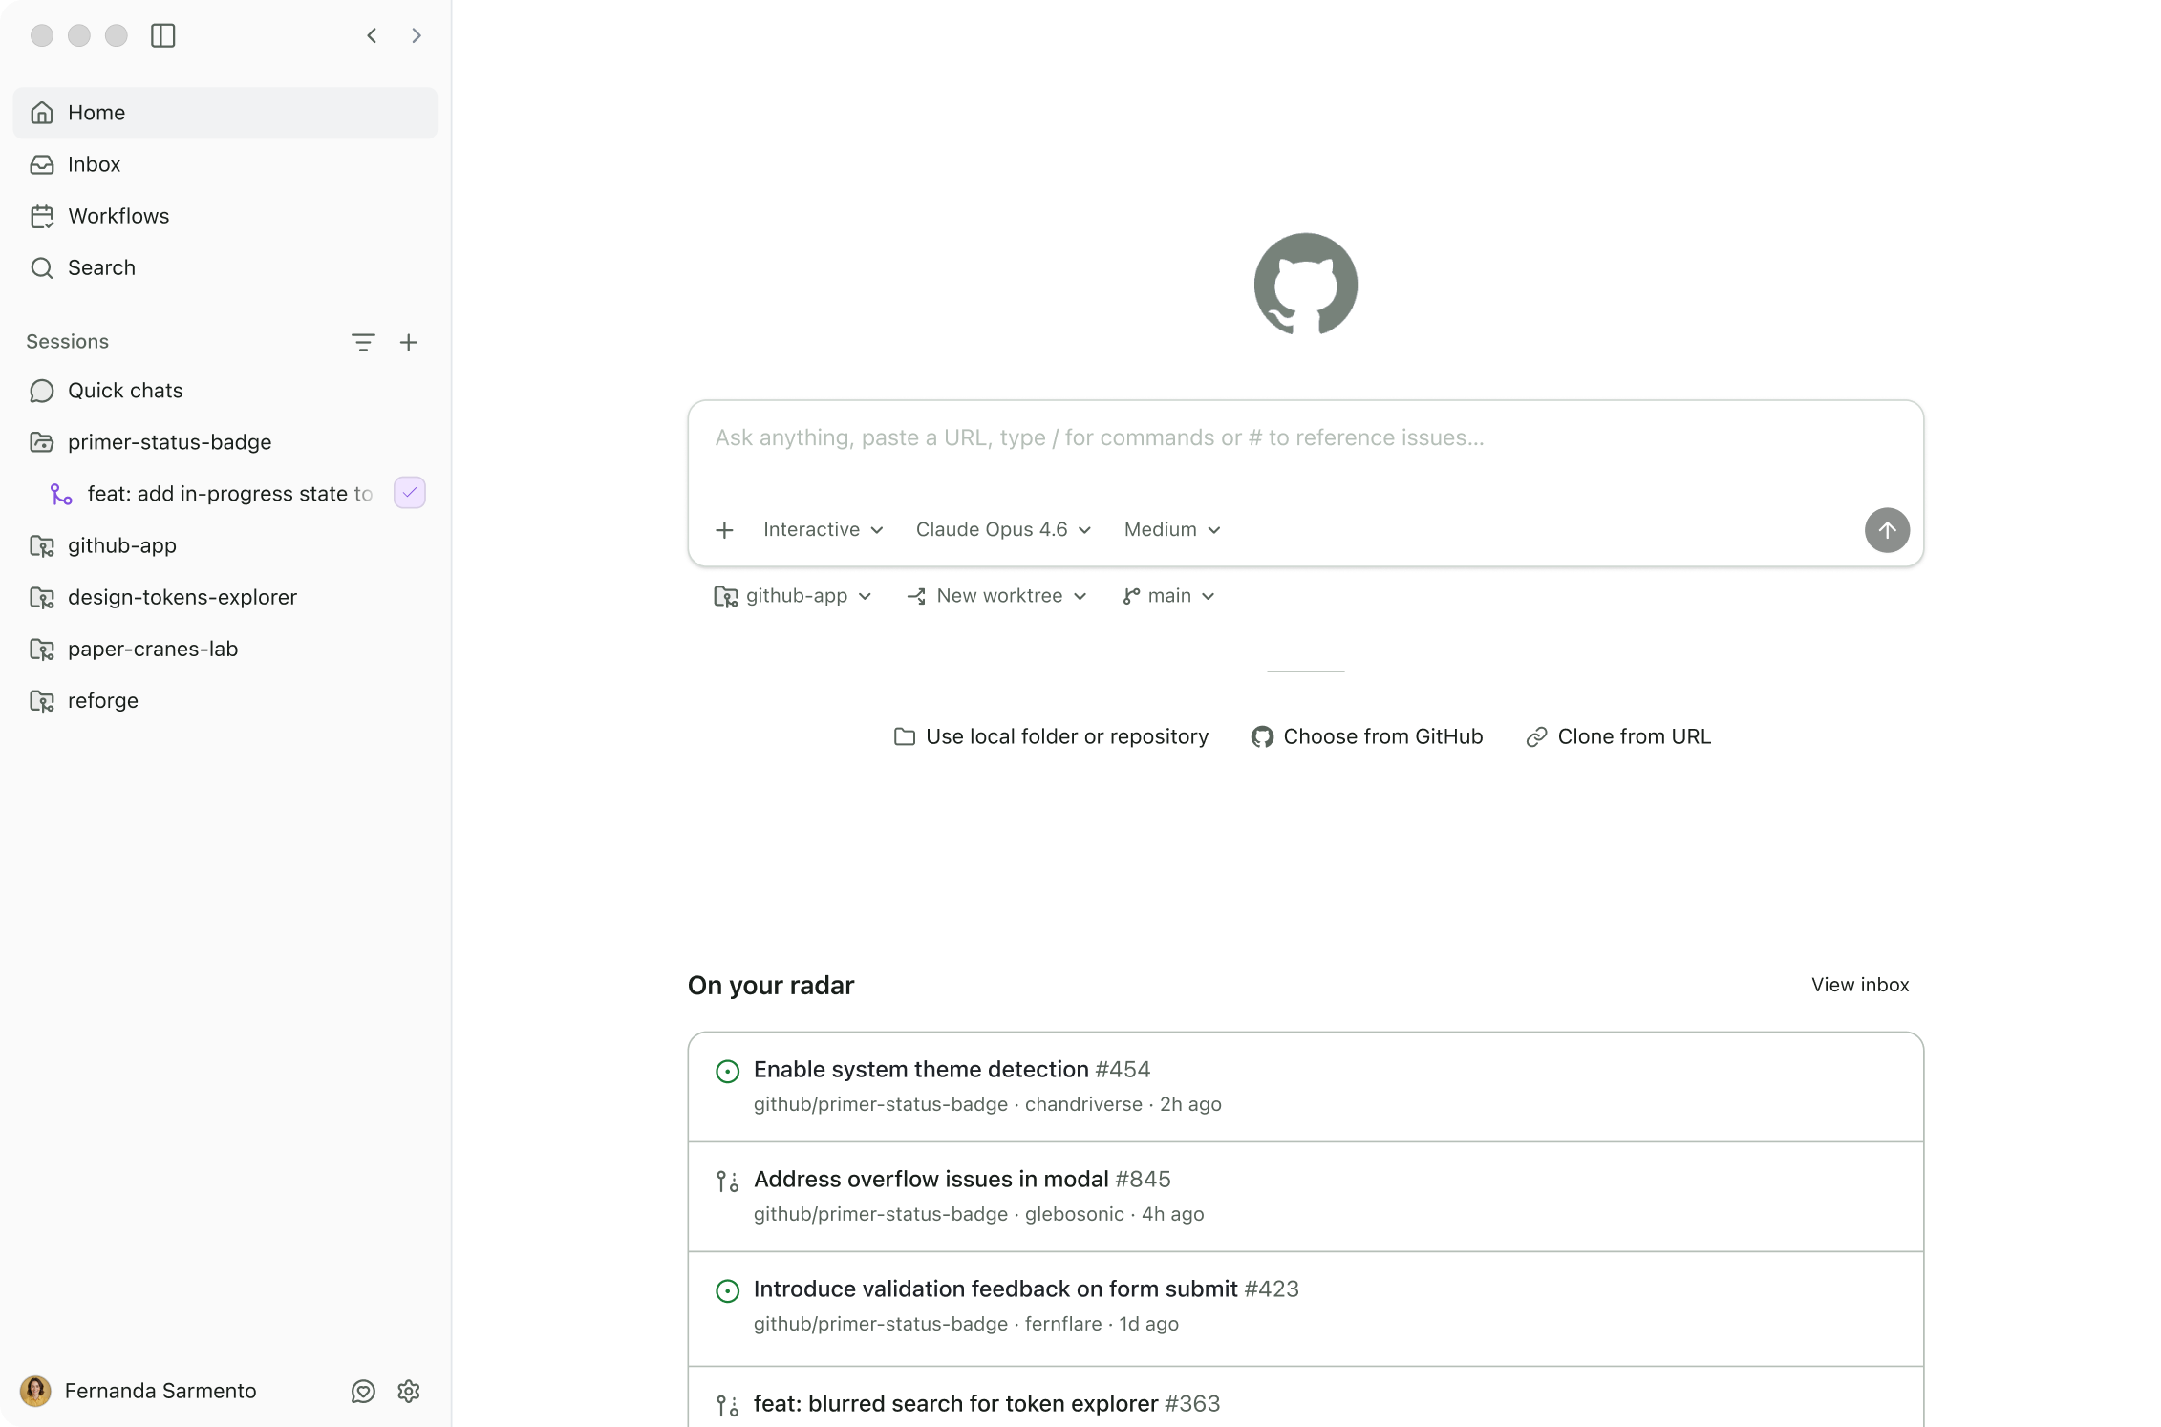
Task: Click the paper-cranes-lab repository icon
Action: 42,650
